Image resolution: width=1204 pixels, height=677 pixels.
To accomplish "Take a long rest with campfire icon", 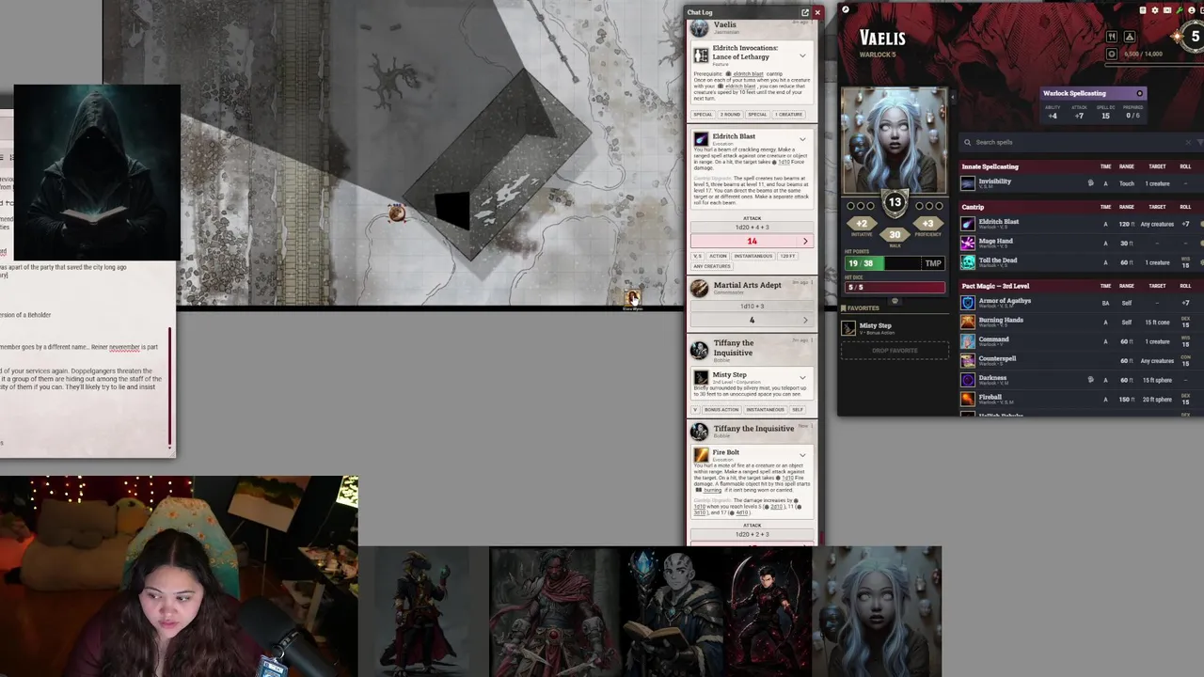I will coord(1130,37).
